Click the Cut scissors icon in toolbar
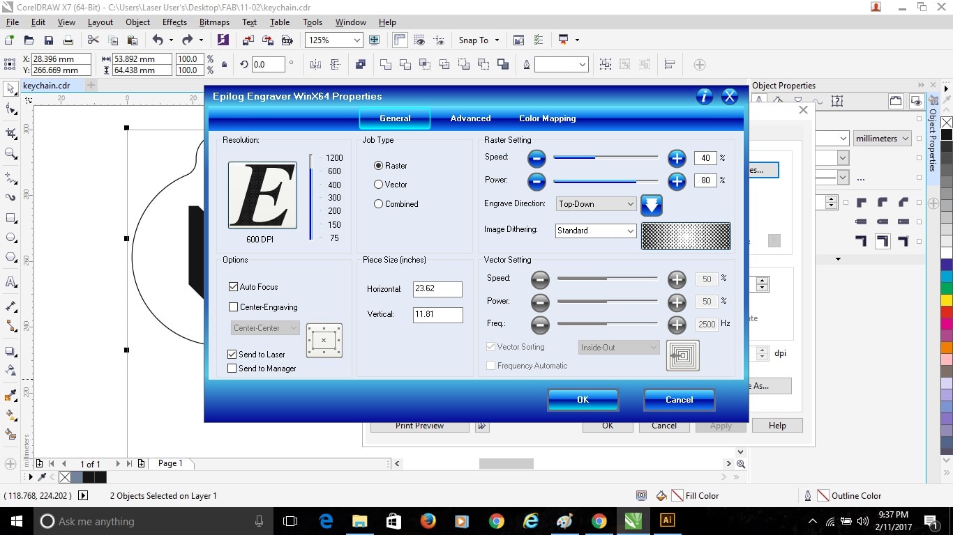Image resolution: width=953 pixels, height=535 pixels. (x=93, y=40)
